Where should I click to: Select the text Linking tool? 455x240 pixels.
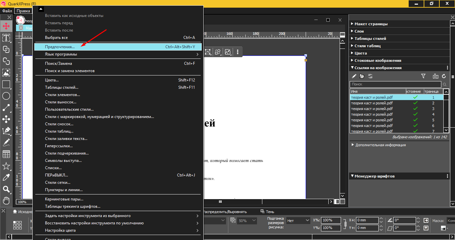[6, 49]
